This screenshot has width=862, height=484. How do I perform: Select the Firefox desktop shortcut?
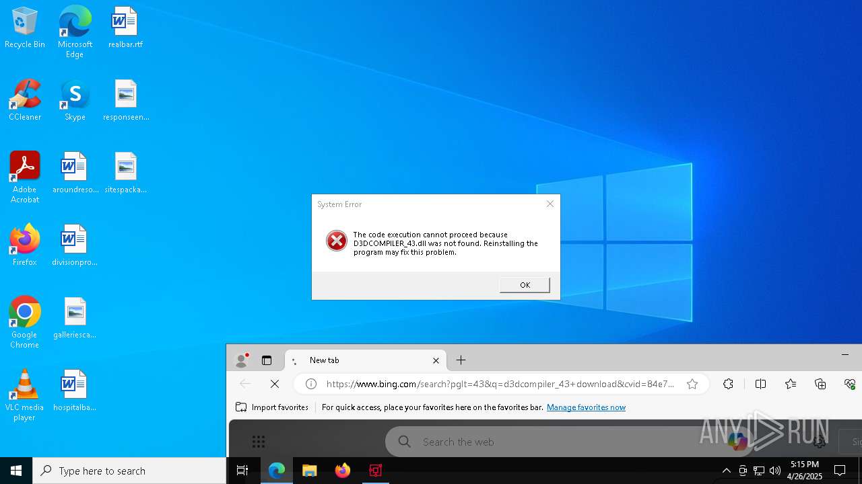pos(25,246)
